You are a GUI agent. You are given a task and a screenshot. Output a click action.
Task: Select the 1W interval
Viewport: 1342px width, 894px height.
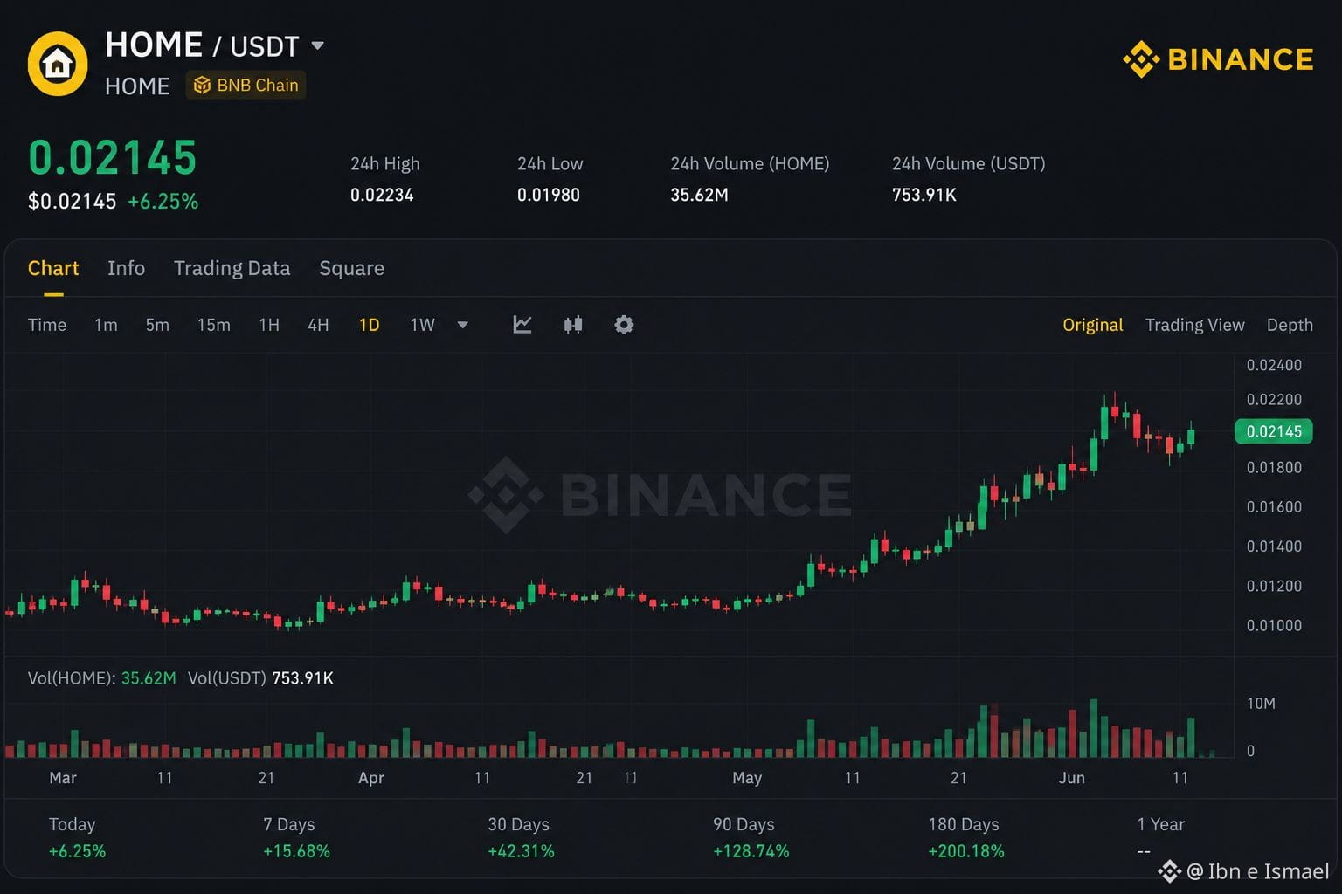pos(422,325)
